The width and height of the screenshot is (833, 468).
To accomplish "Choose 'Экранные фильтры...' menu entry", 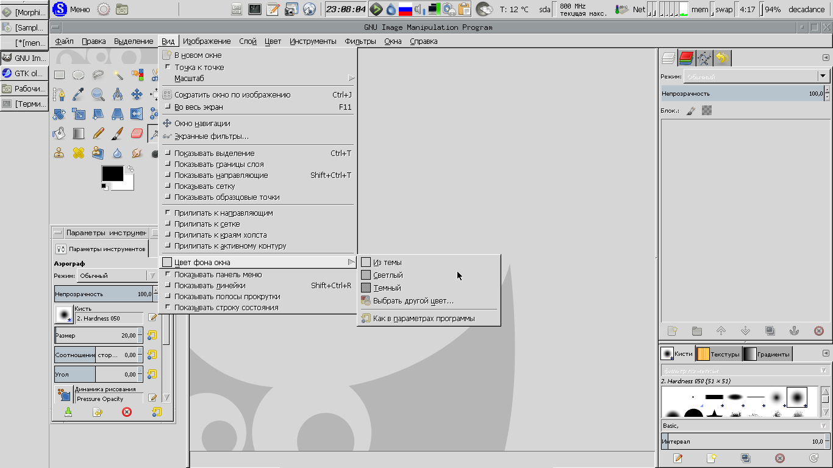I will [x=257, y=136].
